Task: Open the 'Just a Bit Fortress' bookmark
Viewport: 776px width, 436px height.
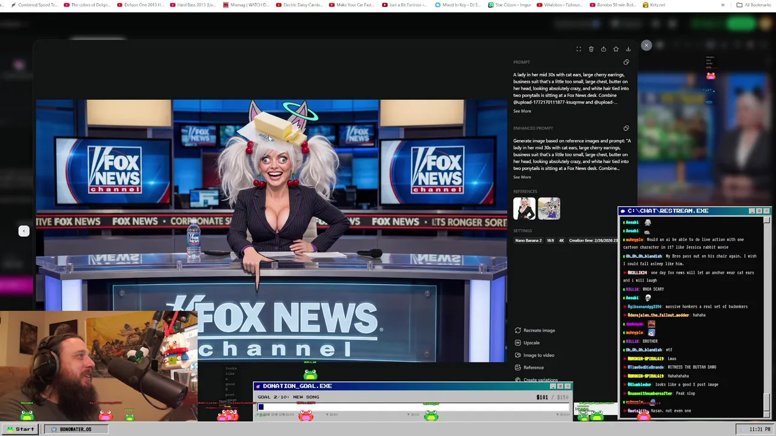Action: (405, 5)
